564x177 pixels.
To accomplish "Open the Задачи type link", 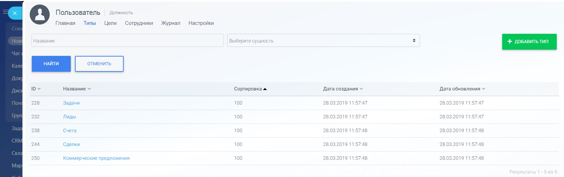I will tap(71, 103).
